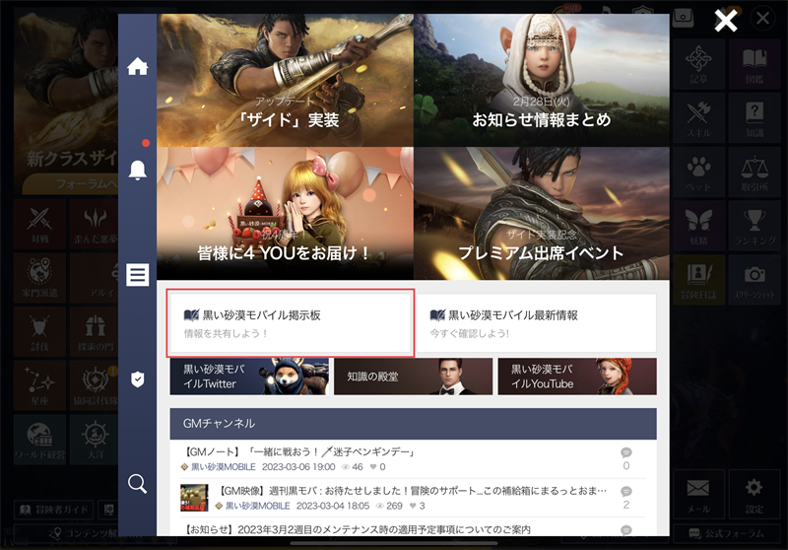The image size is (788, 550).
Task: Click 黒い砂漠MOBILE author on the GMノート post
Action: pyautogui.click(x=224, y=467)
